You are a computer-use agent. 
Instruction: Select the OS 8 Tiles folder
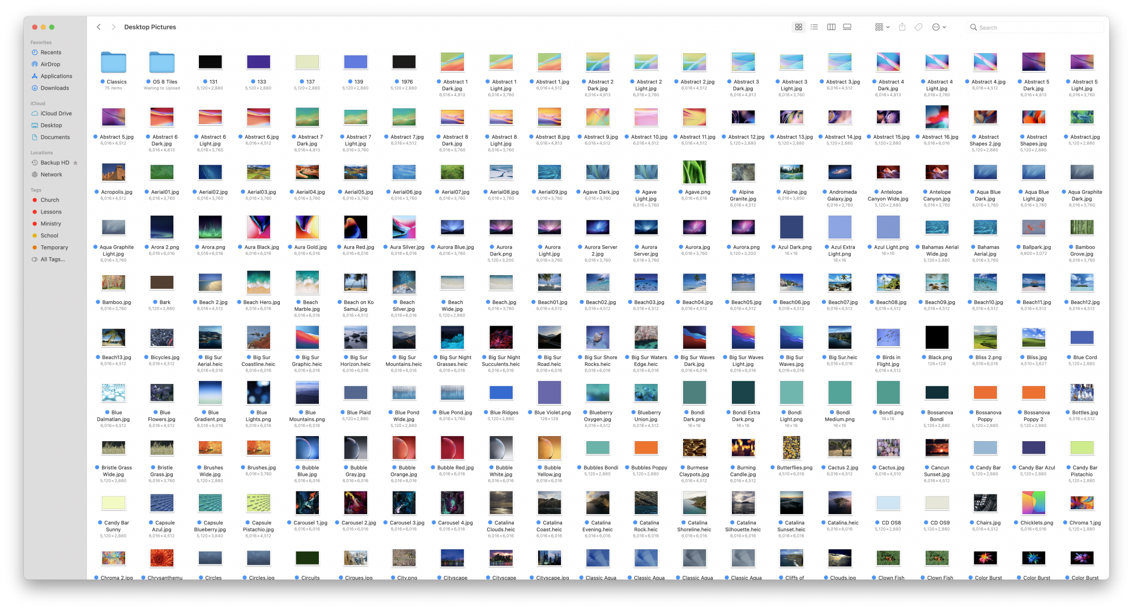point(162,62)
